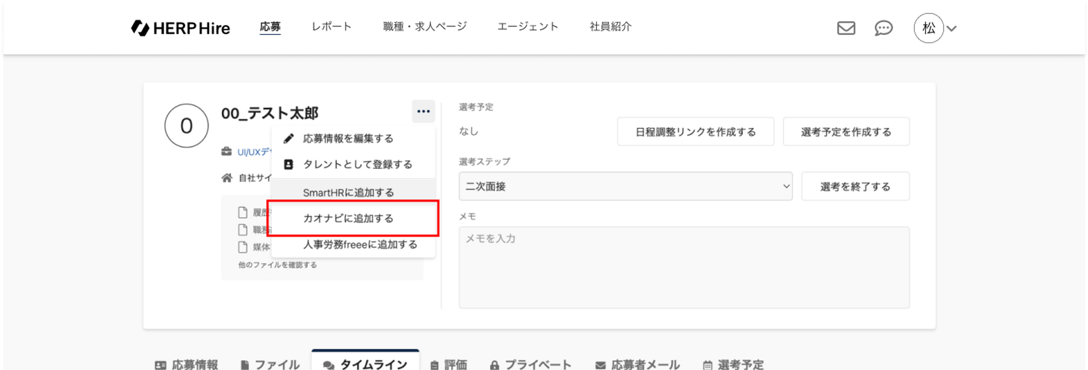This screenshot has height=370, width=1088.
Task: Open the mail envelope icon in header
Action: pos(846,28)
